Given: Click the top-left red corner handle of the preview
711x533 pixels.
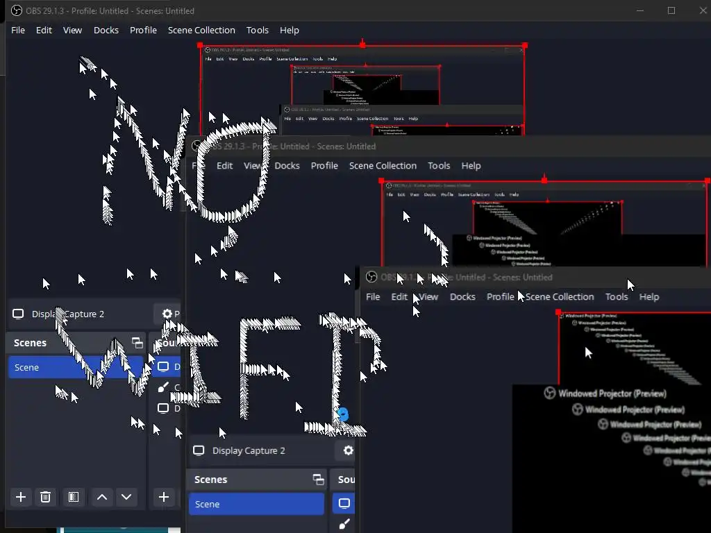Looking at the screenshot, I should tap(200, 45).
